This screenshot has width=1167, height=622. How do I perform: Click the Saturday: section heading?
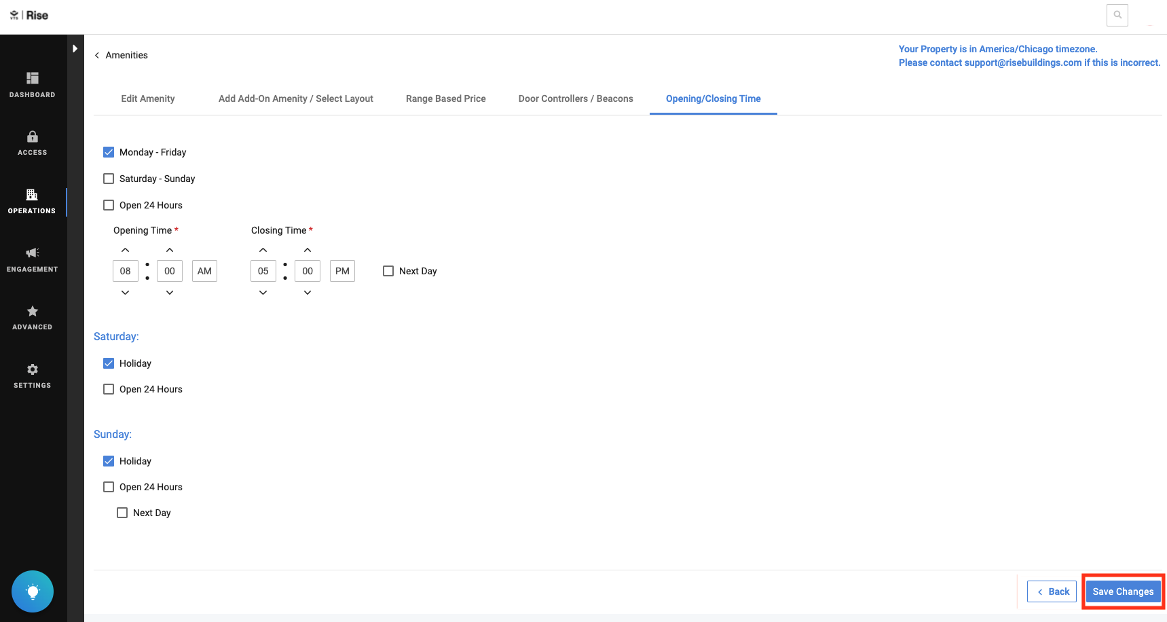point(116,337)
